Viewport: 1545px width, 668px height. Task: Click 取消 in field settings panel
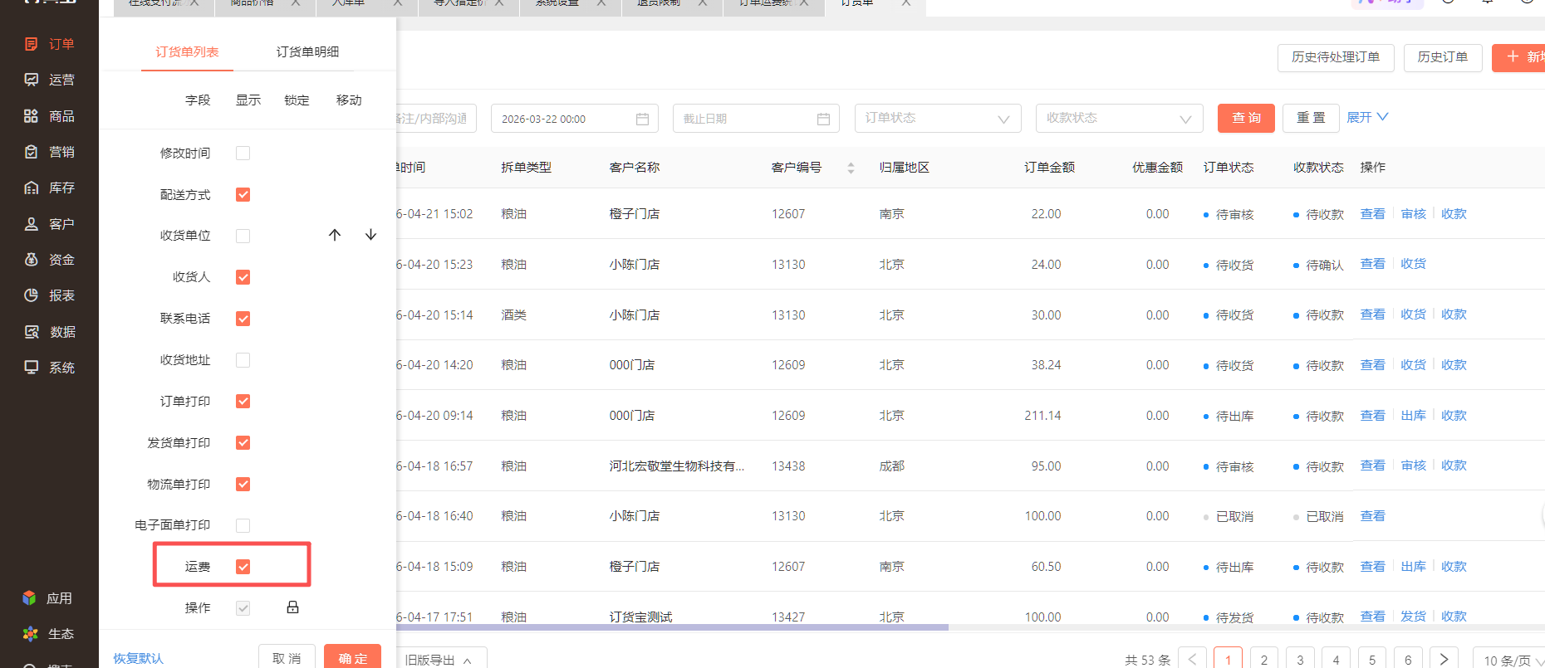[287, 657]
